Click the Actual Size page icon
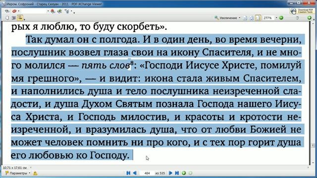This screenshot has width=317, height=178. click(x=245, y=18)
